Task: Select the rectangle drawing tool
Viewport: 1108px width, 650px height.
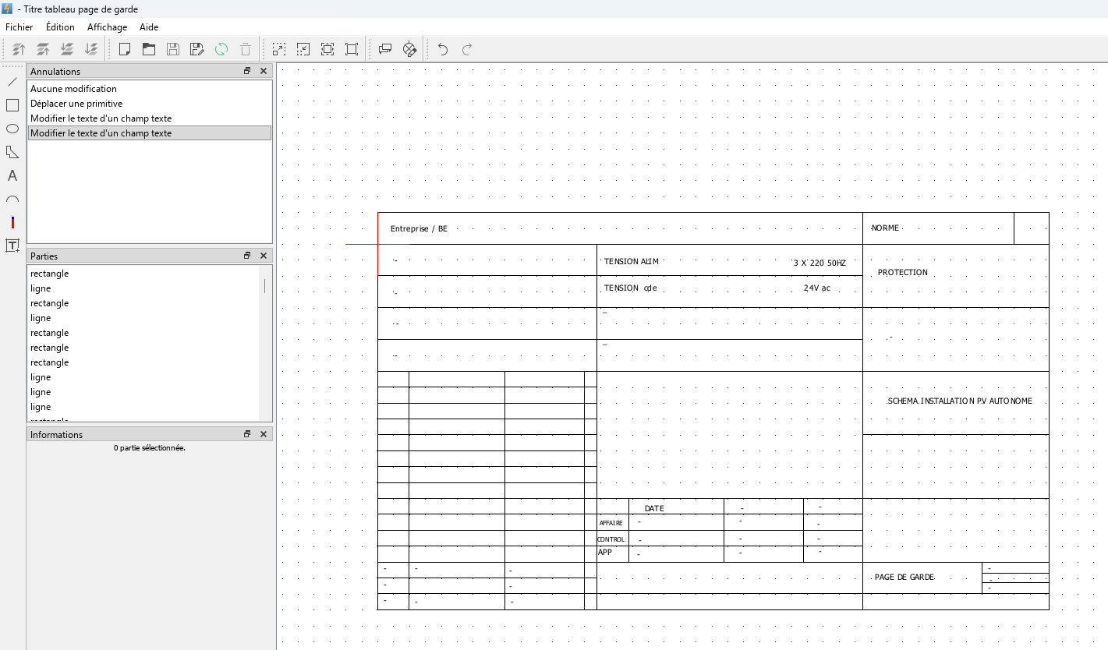Action: [12, 105]
